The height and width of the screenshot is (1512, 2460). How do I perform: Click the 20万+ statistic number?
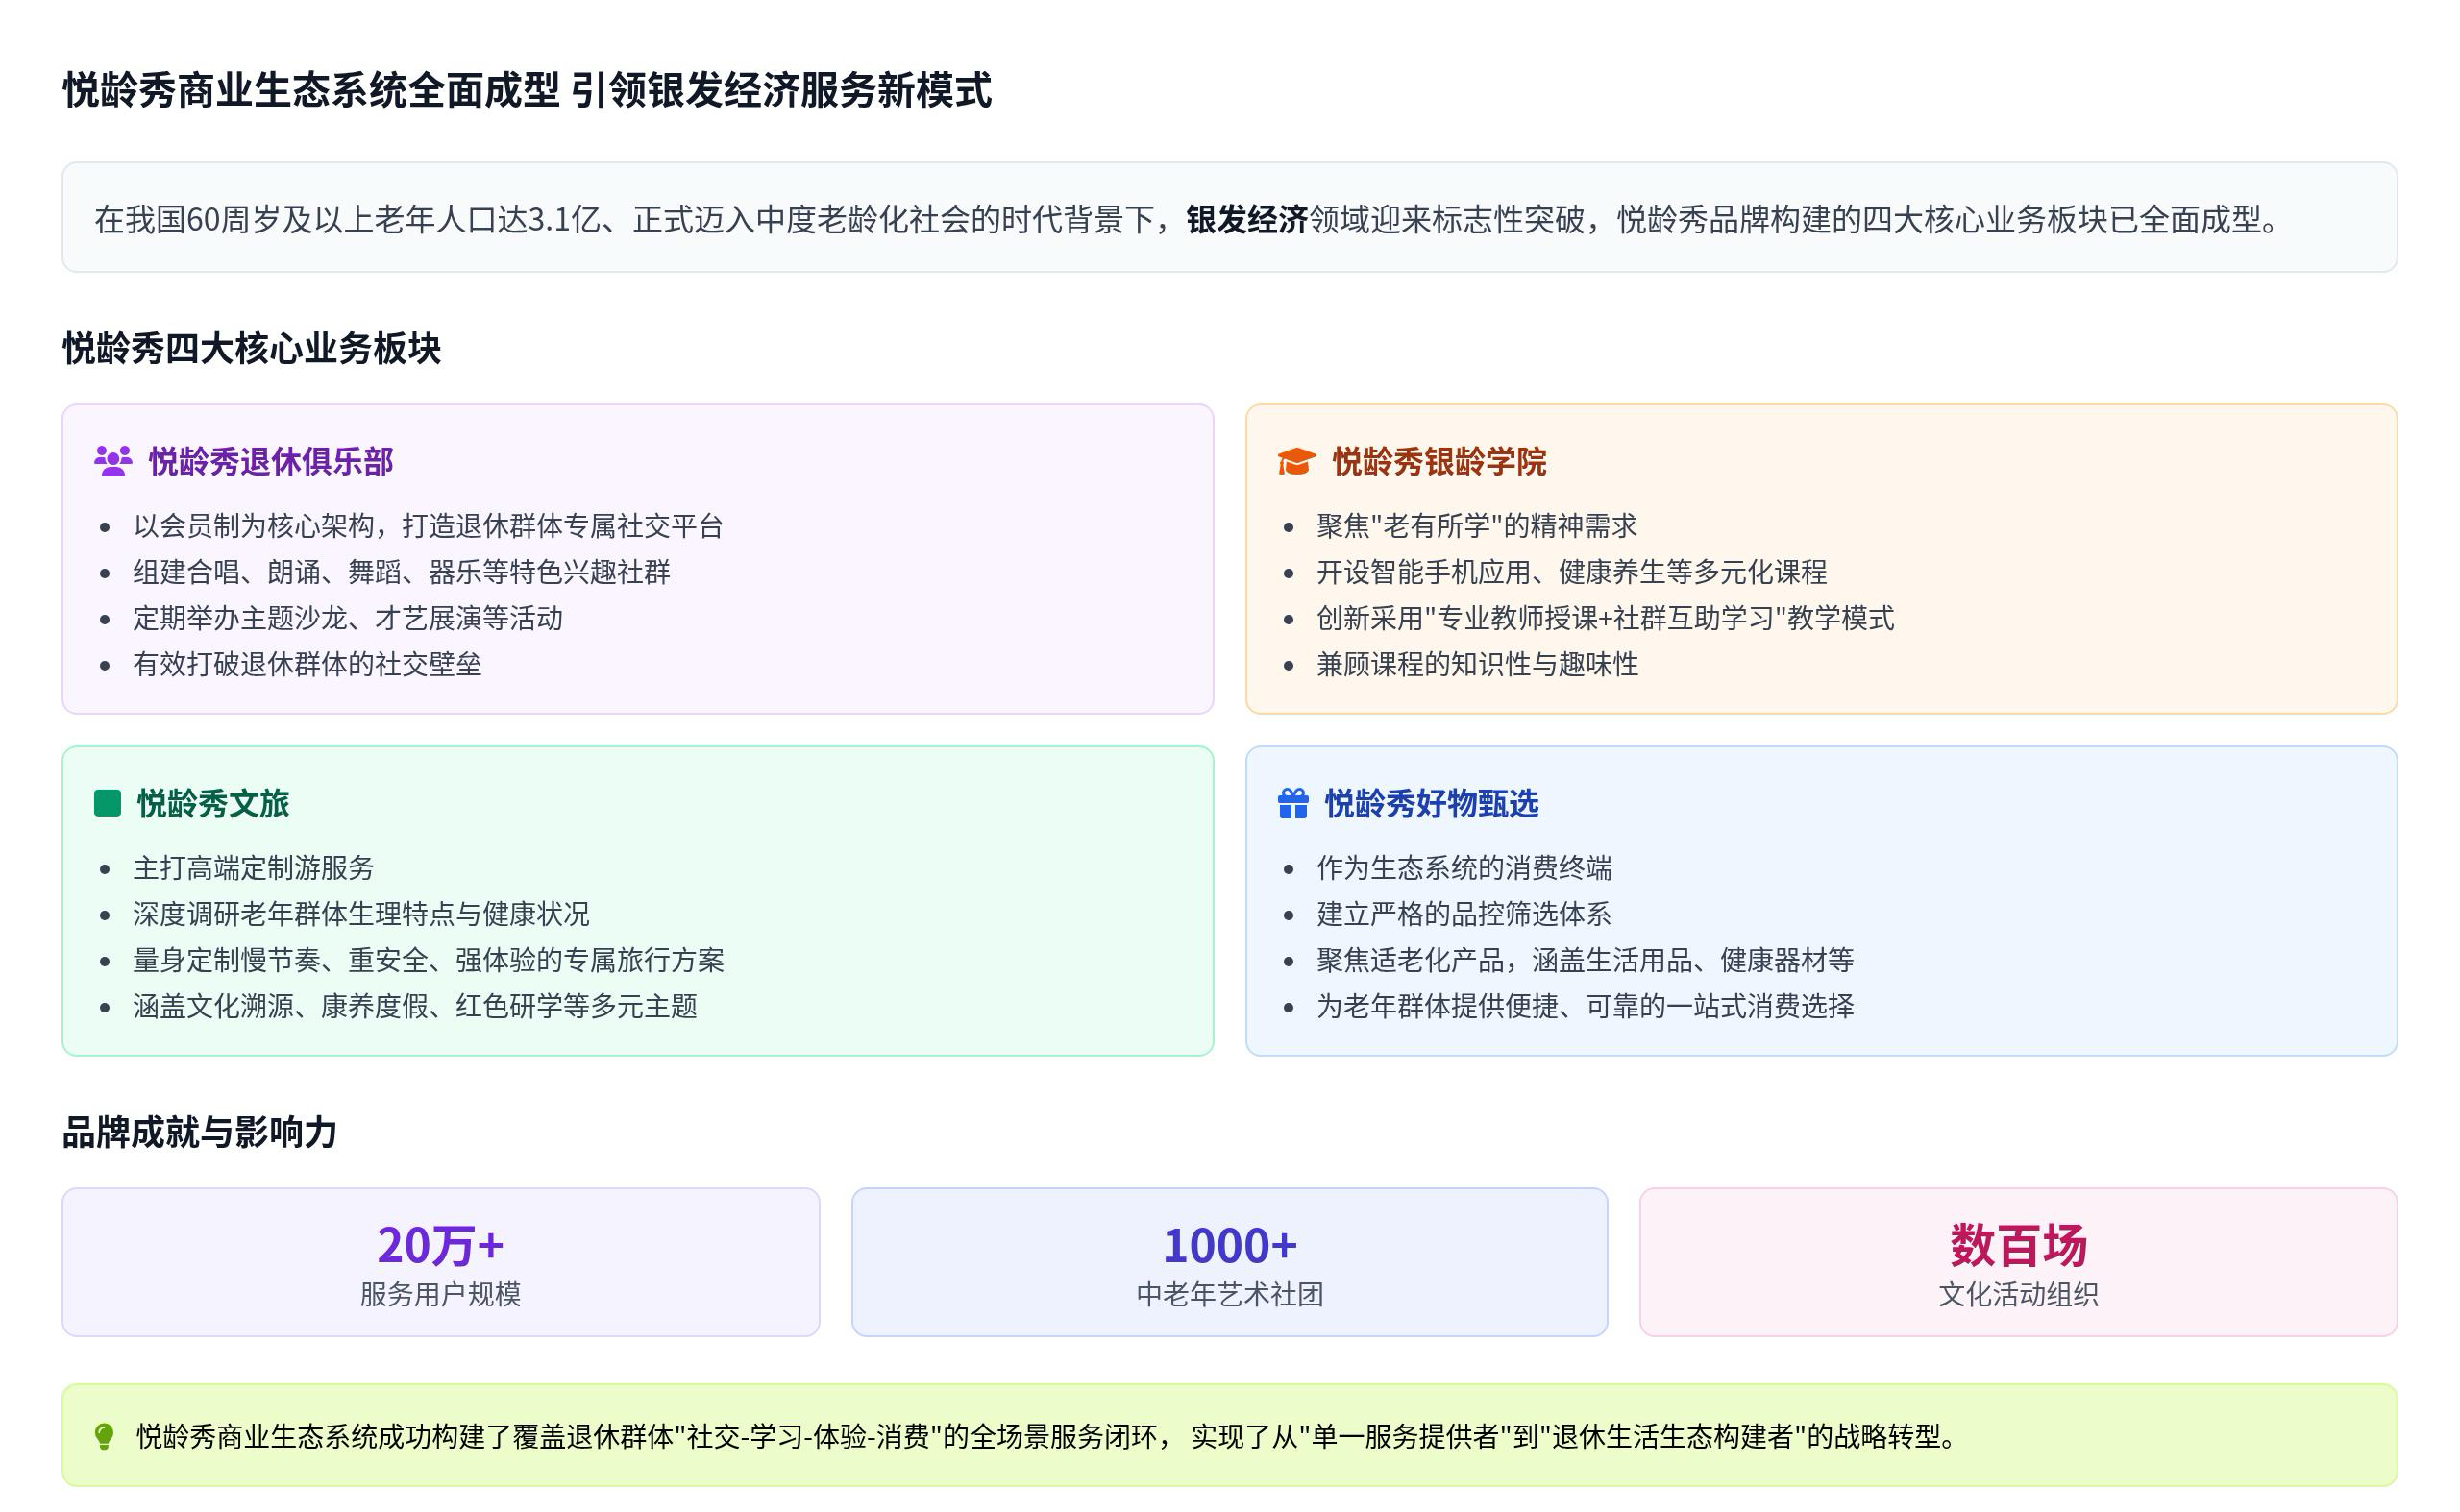[x=440, y=1245]
